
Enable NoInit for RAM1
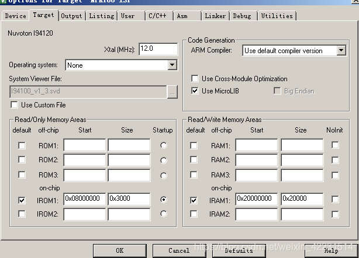point(335,145)
